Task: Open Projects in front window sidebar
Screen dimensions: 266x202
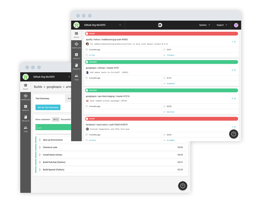Action: [x=76, y=67]
